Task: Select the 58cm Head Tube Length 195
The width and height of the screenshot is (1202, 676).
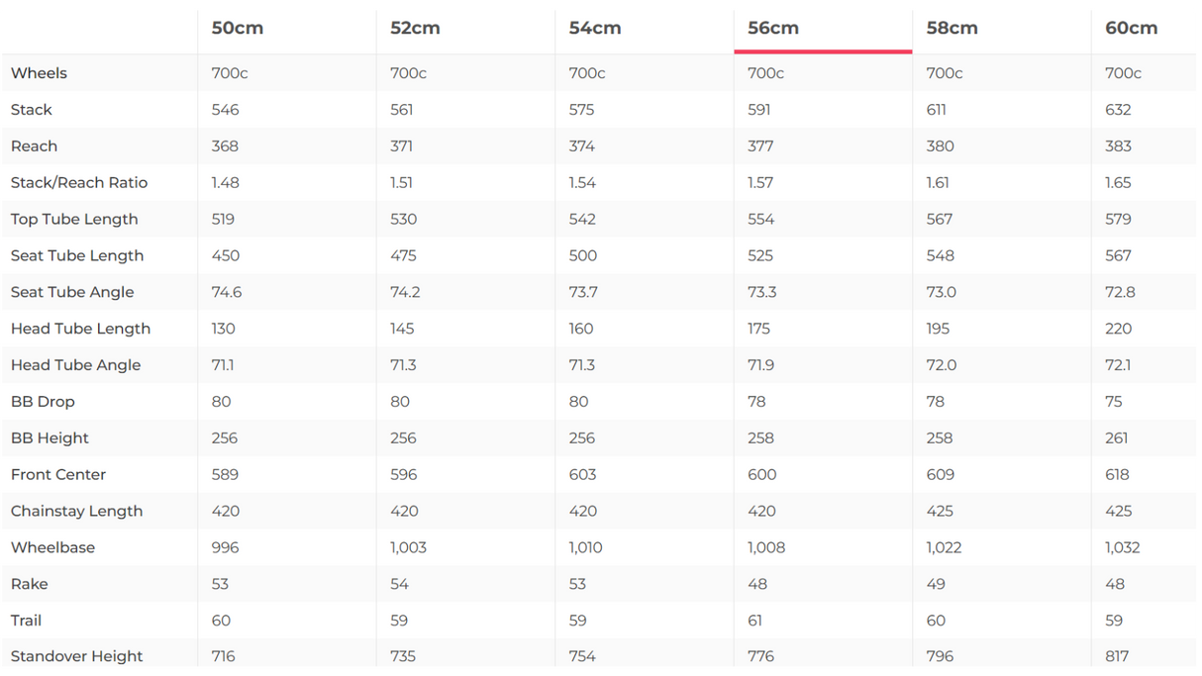Action: [938, 329]
